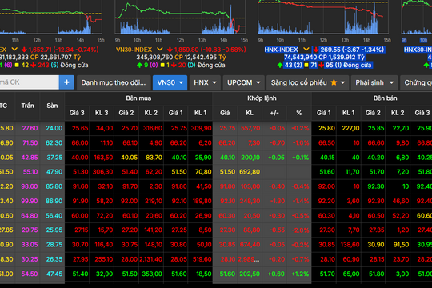Click floor price 62.30
This screenshot has width=432, height=288.
54,143
